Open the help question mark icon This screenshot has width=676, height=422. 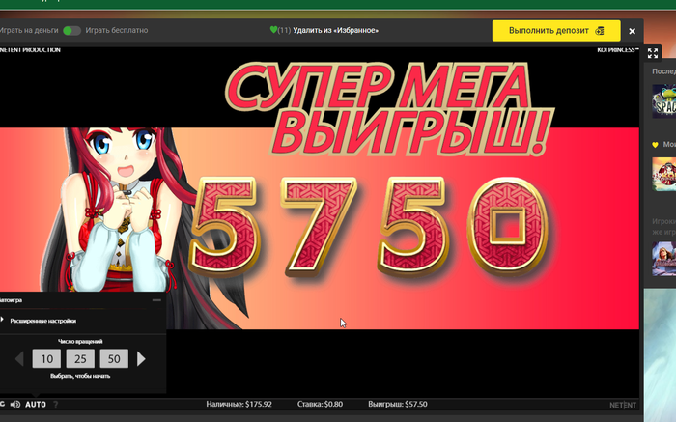pyautogui.click(x=56, y=405)
